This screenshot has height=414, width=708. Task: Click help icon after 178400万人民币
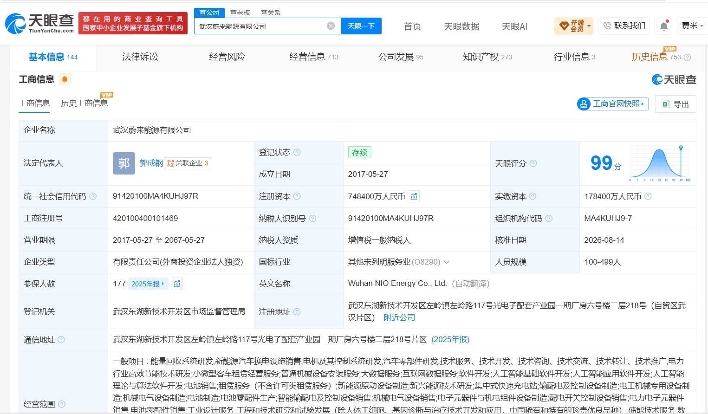[x=648, y=196]
